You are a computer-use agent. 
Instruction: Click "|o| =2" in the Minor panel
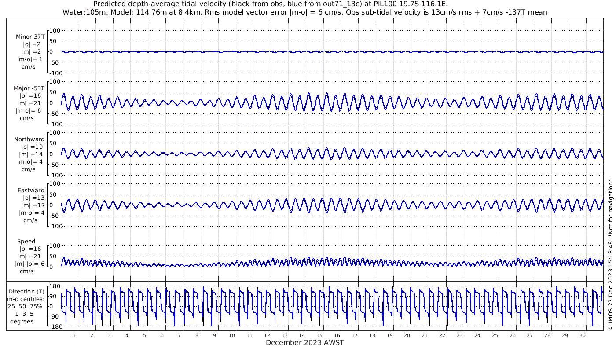click(x=32, y=44)
